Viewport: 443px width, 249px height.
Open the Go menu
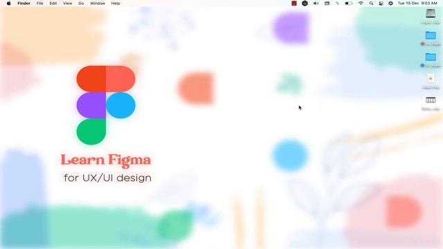coord(81,3)
